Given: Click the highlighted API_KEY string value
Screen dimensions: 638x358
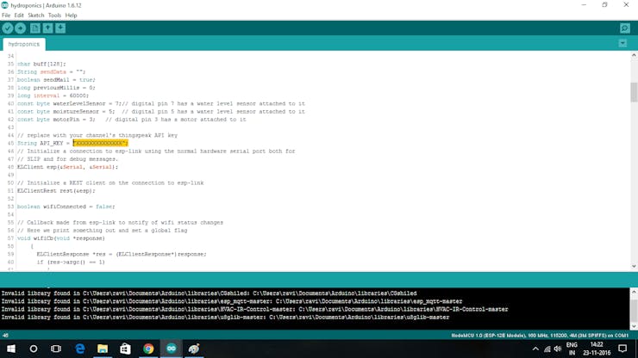Looking at the screenshot, I should (100, 143).
